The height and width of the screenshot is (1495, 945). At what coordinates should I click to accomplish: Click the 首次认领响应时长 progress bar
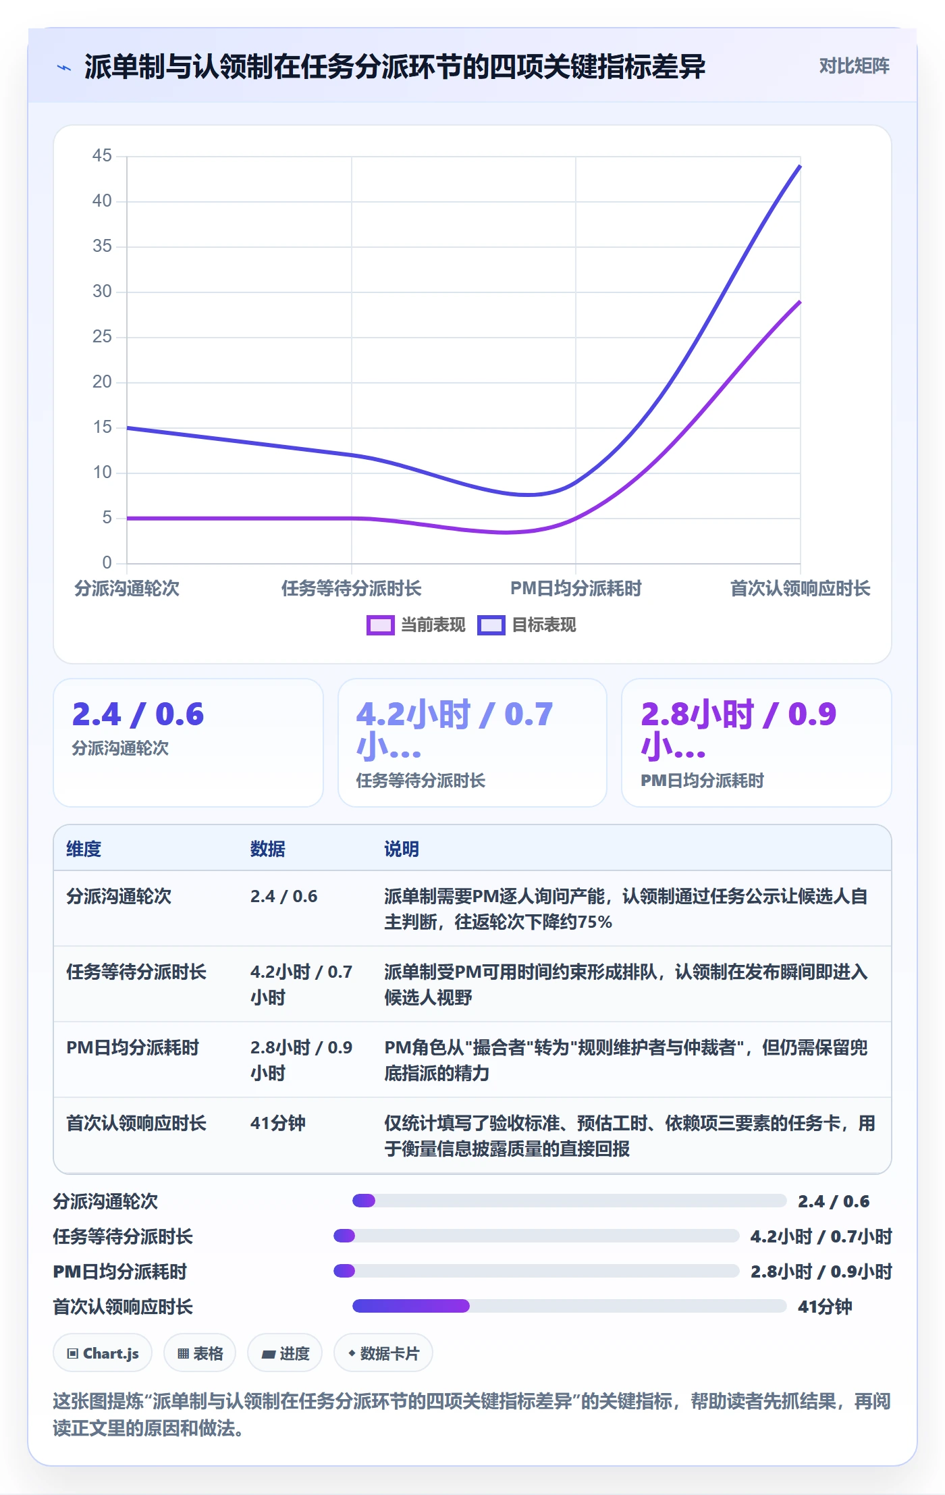point(569,1306)
